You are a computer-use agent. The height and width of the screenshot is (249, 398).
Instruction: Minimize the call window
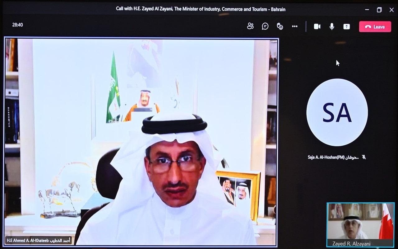pyautogui.click(x=366, y=10)
